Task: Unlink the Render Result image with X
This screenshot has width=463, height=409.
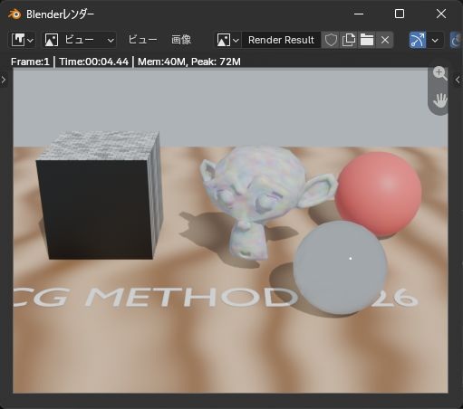Action: click(385, 40)
